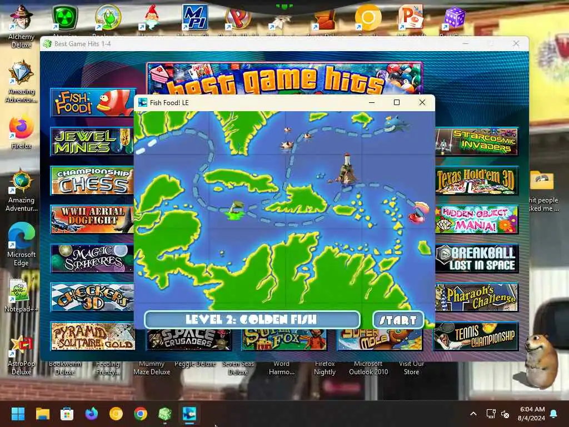Viewport: 569px width, 427px height.
Task: Open the volume control in the tray
Action: (505, 414)
